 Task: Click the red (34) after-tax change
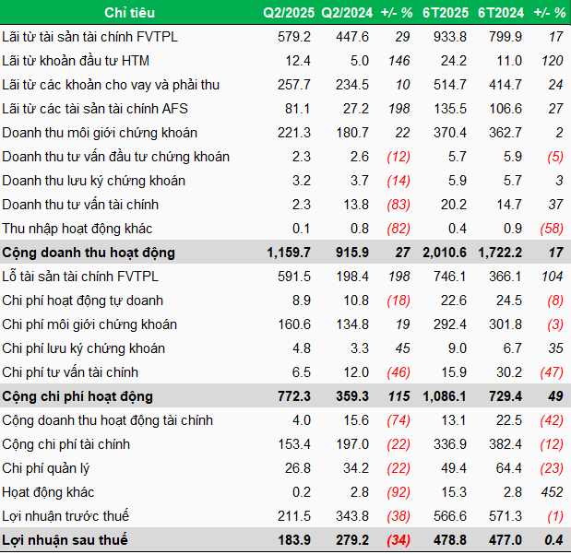399,540
